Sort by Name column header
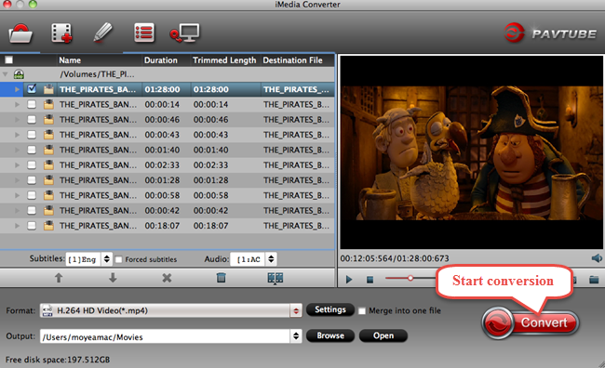The height and width of the screenshot is (368, 605). 70,60
